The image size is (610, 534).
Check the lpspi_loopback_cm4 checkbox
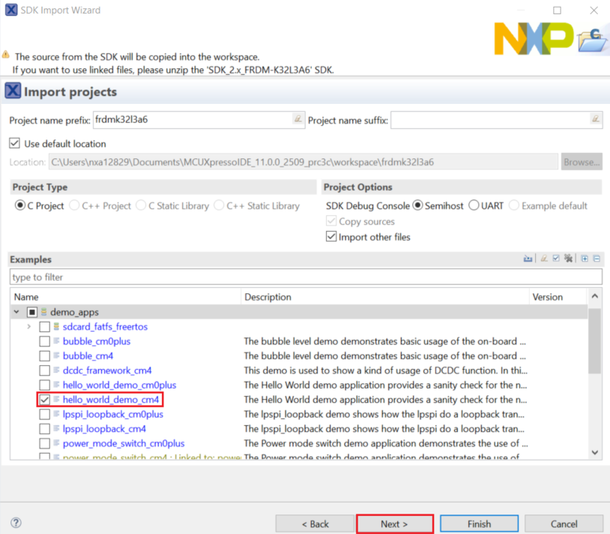point(44,429)
